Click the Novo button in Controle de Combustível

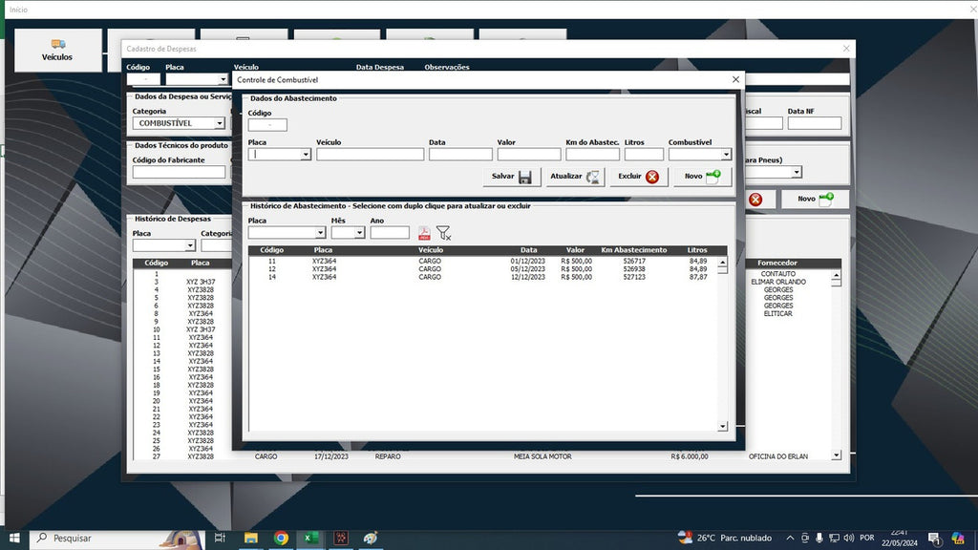702,177
